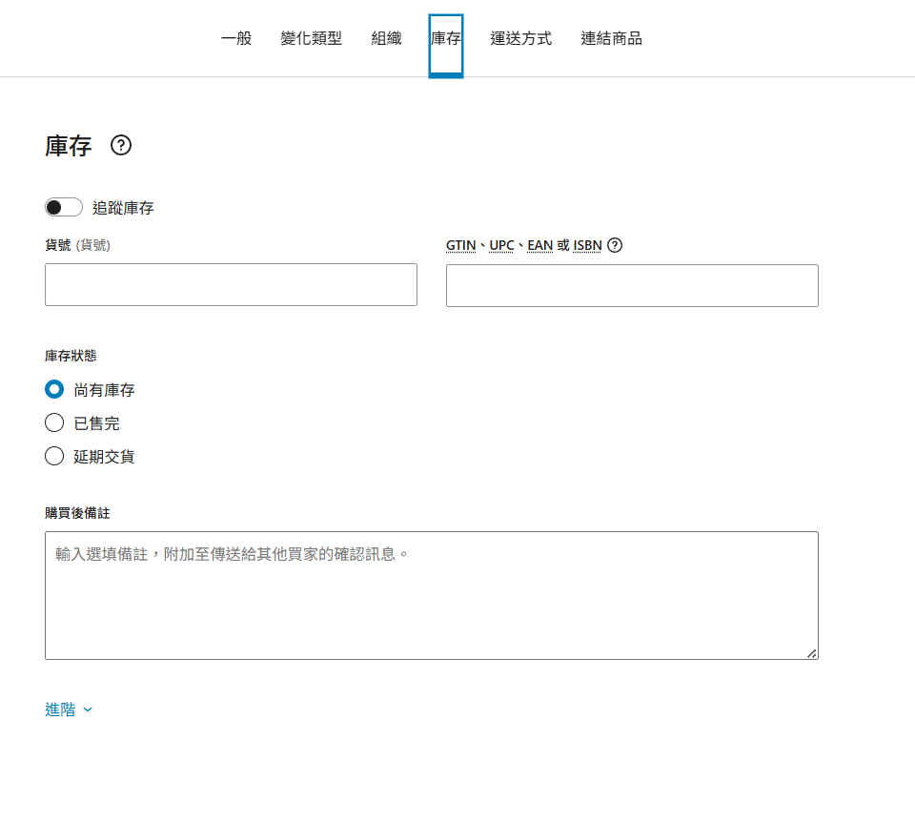Select the 已售完 stock status option
The image size is (915, 823).
pyautogui.click(x=54, y=423)
